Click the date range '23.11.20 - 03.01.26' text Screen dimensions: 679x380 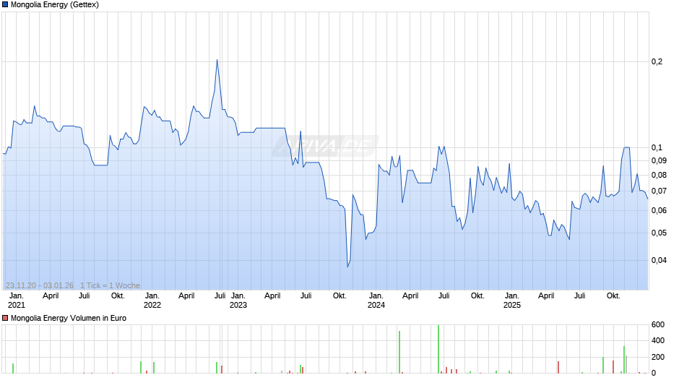coord(40,285)
